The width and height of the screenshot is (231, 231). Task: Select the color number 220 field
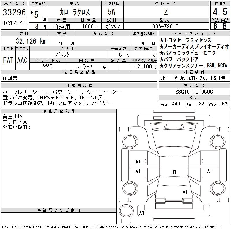tap(48, 66)
